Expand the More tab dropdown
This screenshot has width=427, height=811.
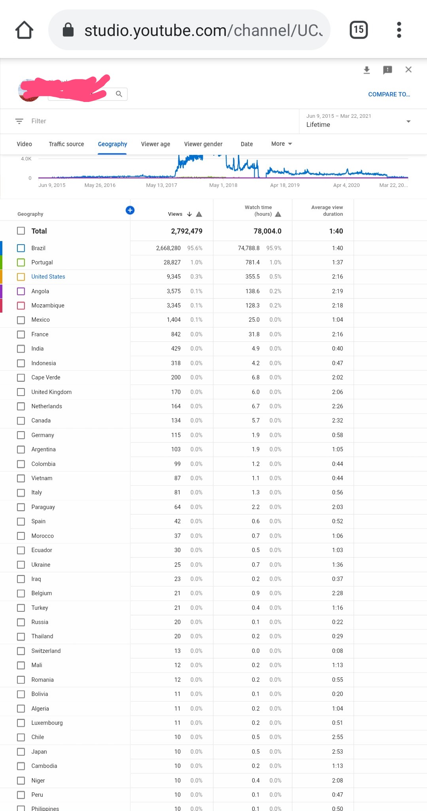point(282,144)
